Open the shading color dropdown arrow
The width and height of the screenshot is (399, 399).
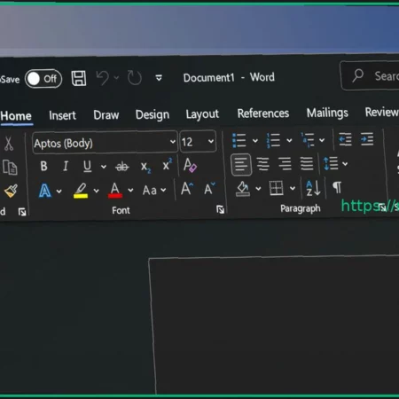(258, 188)
